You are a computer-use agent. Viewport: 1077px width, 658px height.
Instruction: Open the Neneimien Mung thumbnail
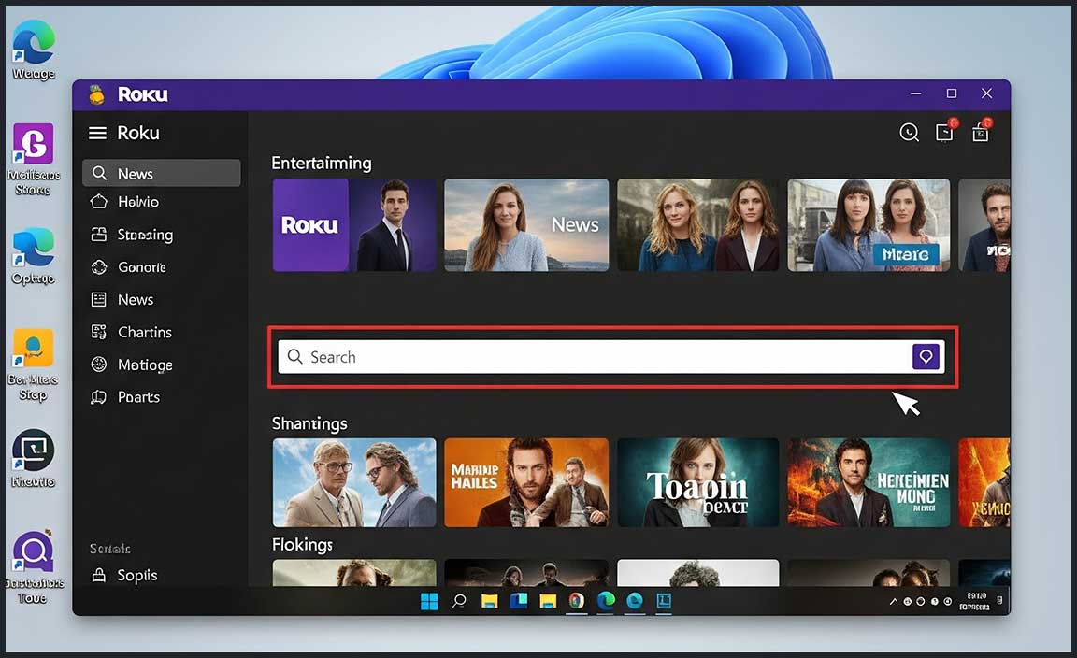click(x=869, y=483)
